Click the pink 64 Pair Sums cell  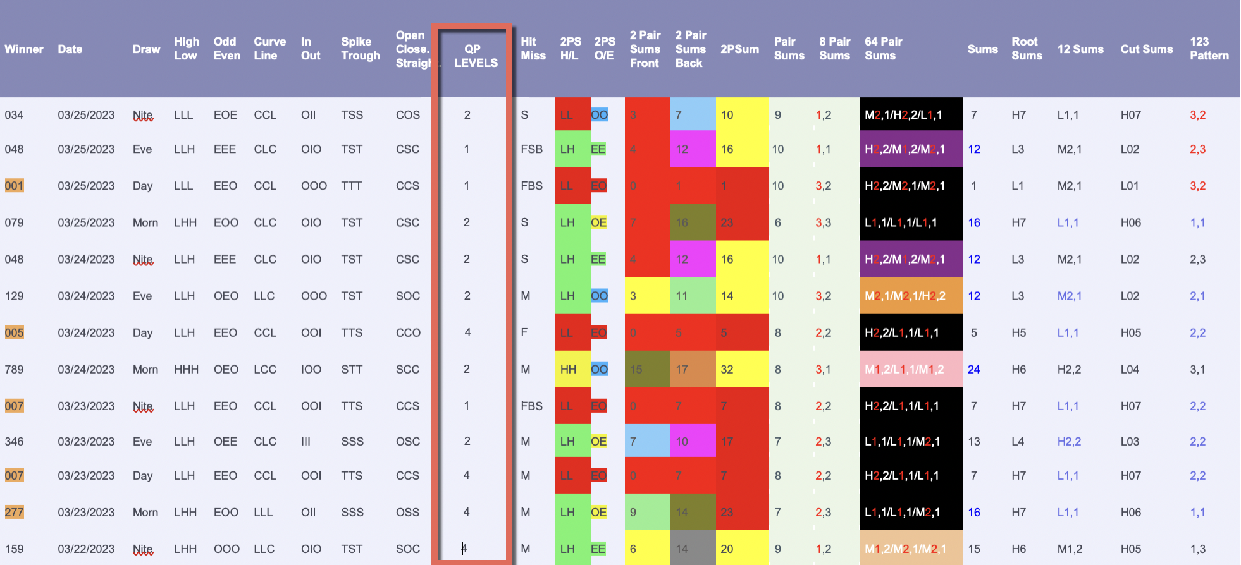coord(910,369)
